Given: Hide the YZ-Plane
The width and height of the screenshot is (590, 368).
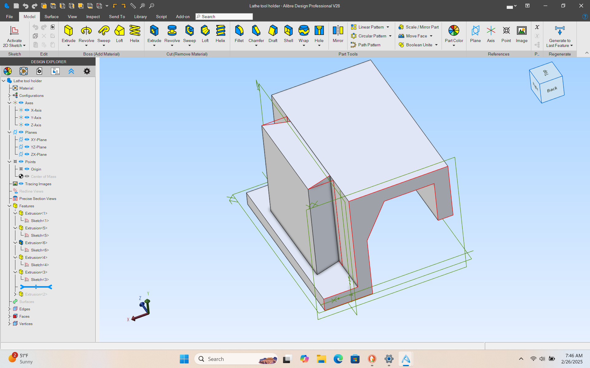Looking at the screenshot, I should tap(27, 147).
